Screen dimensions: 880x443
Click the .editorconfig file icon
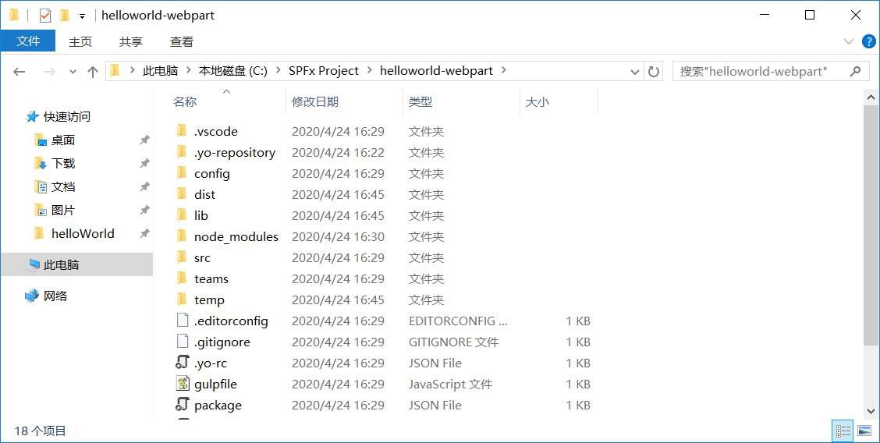pyautogui.click(x=183, y=321)
